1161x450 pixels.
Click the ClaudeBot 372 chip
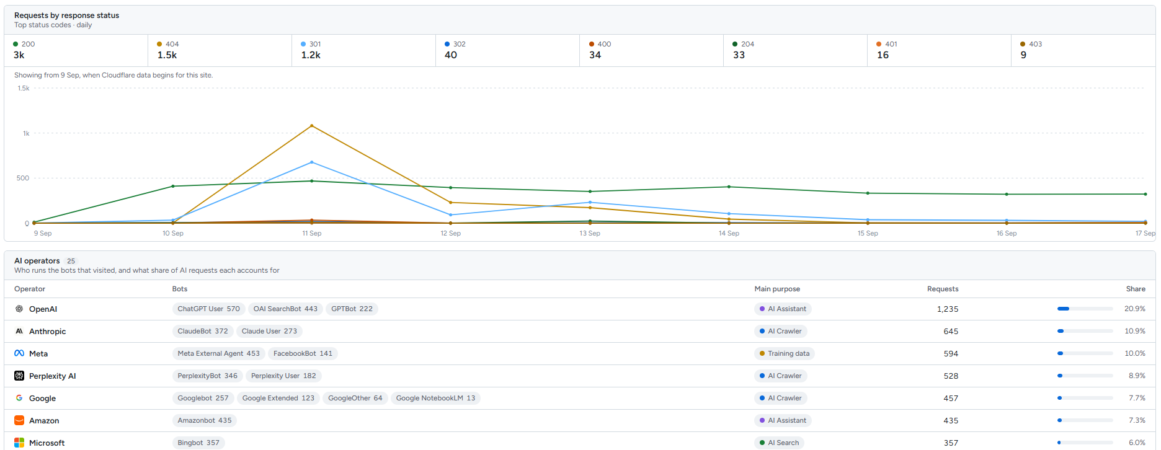[203, 331]
